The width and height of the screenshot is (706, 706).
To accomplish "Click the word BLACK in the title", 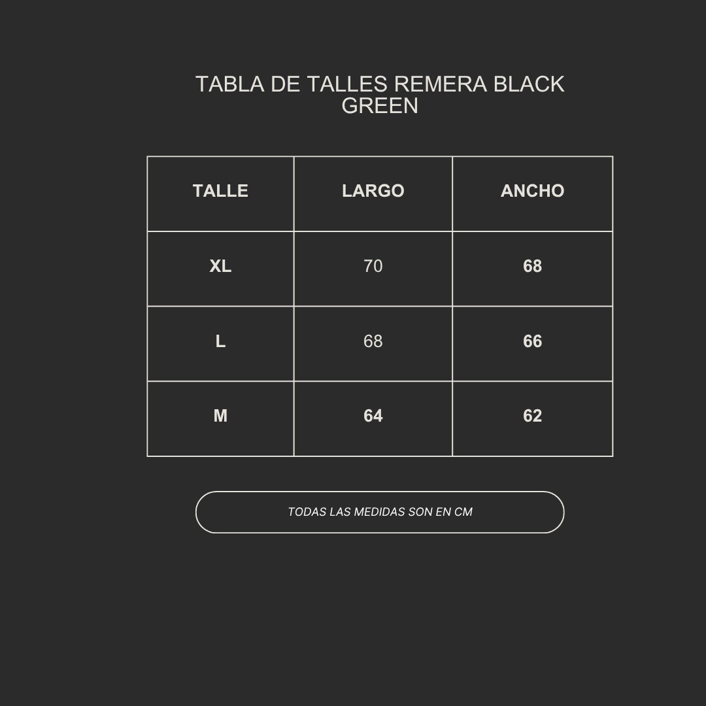I will pos(529,84).
